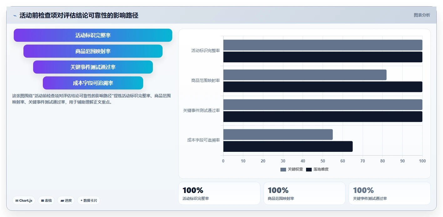Click the 表格 tag chip
The width and height of the screenshot is (443, 217).
pyautogui.click(x=46, y=200)
